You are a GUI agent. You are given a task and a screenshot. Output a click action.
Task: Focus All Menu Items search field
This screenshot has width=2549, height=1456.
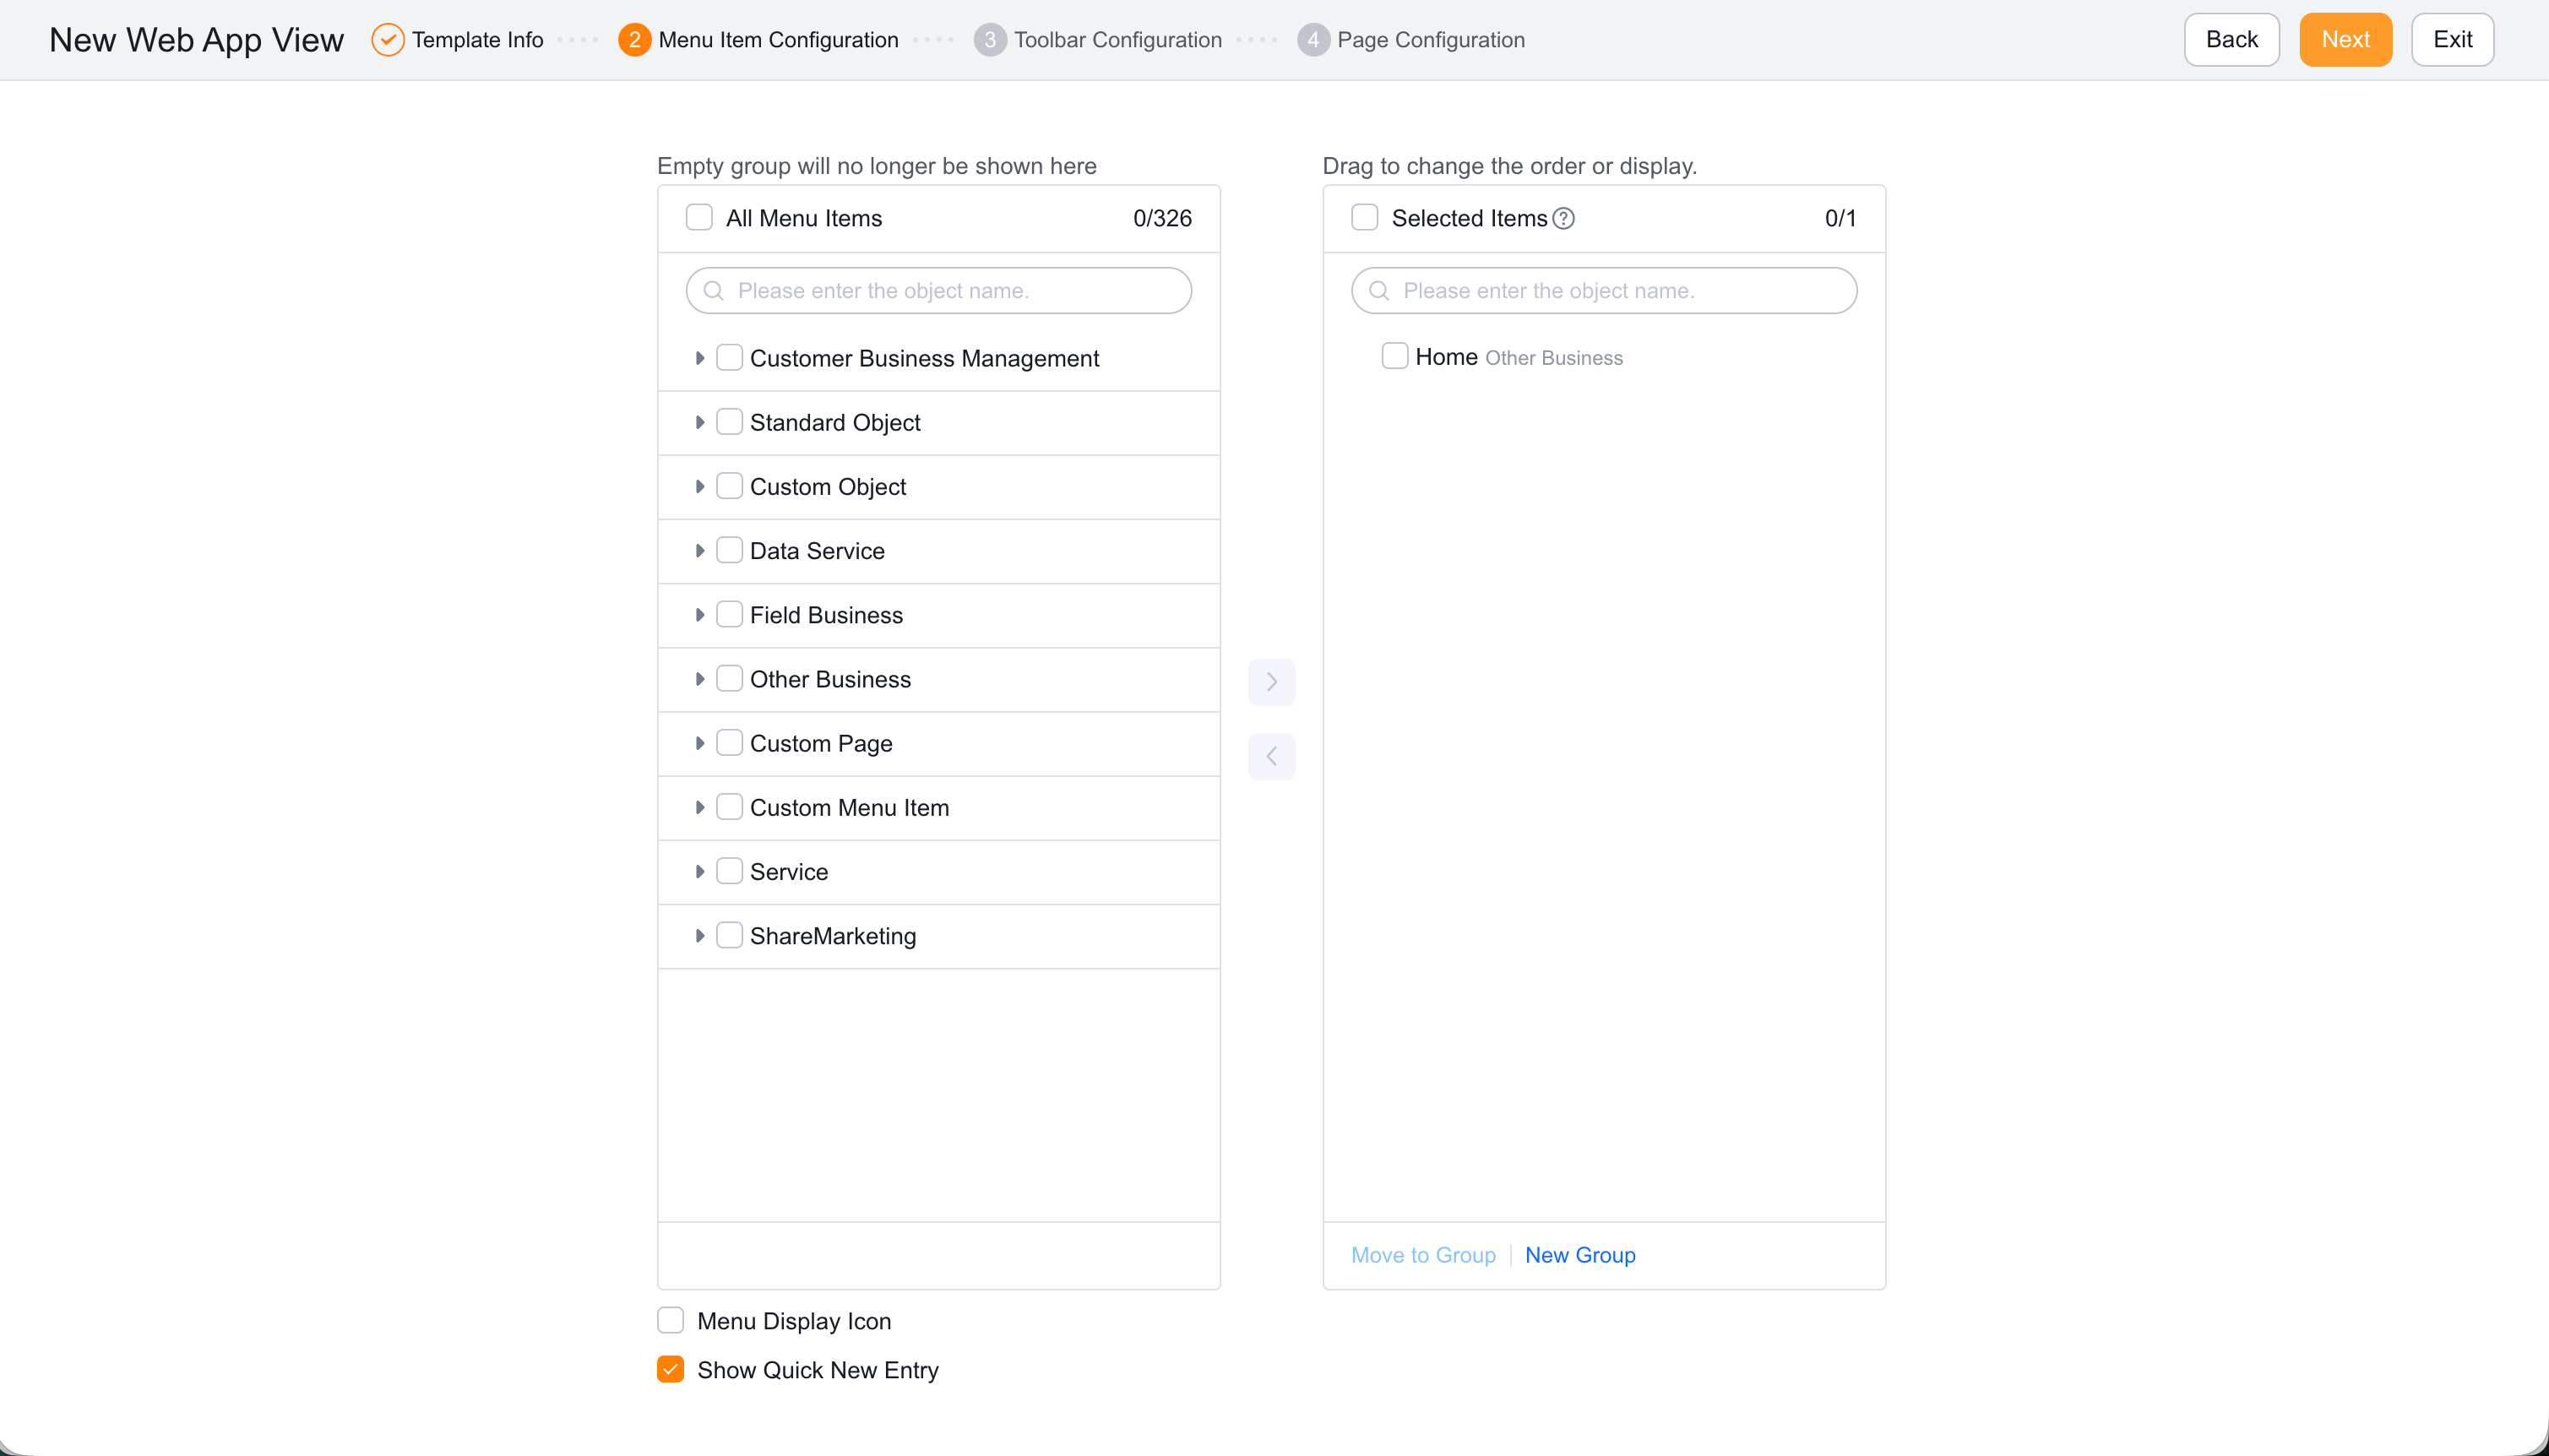pyautogui.click(x=938, y=290)
